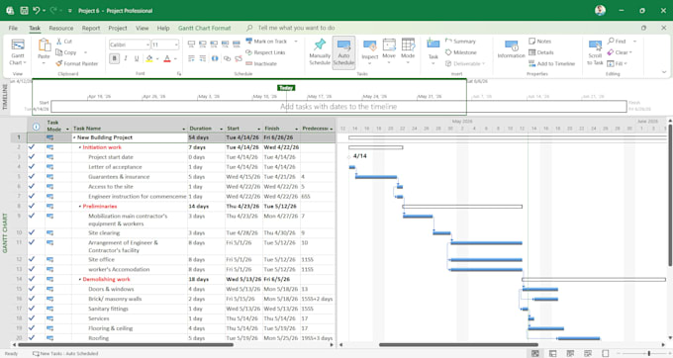
Task: Switch to Manually Schedule mode
Action: click(x=320, y=52)
